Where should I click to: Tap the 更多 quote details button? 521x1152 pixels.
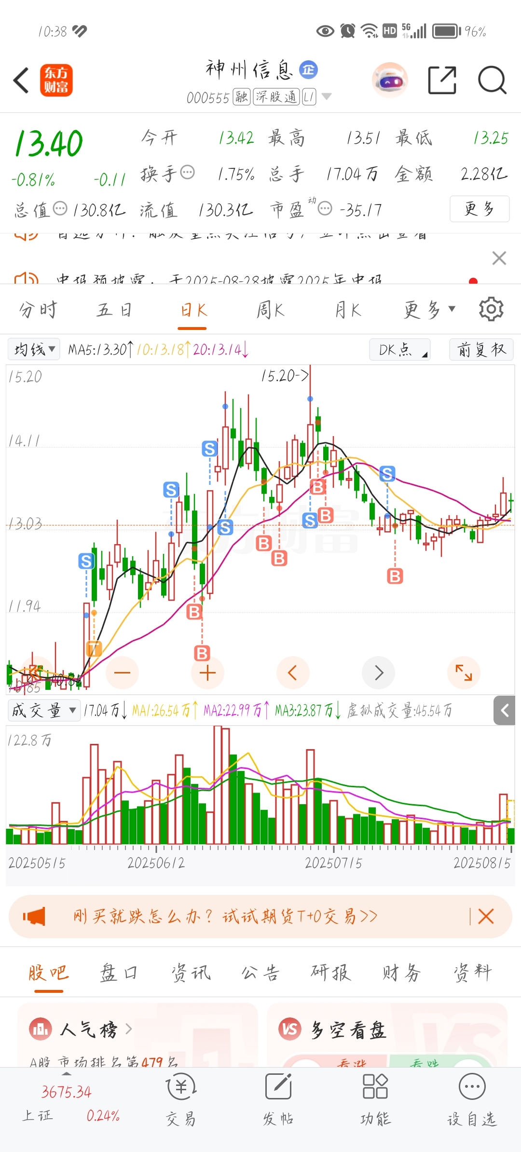tap(480, 208)
